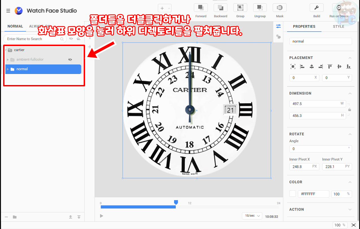Click the width field 497.5
The image size is (360, 229).
318,104
